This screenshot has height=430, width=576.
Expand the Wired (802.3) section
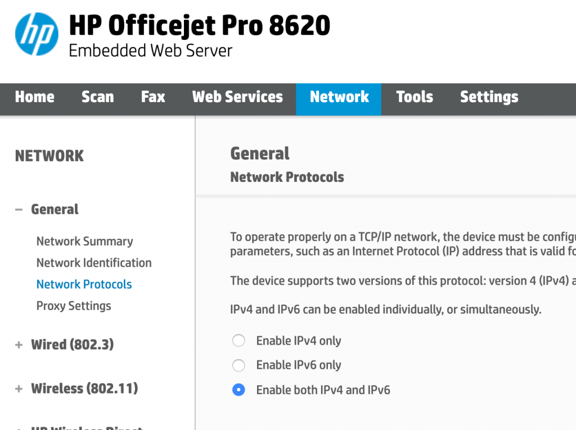click(x=19, y=344)
